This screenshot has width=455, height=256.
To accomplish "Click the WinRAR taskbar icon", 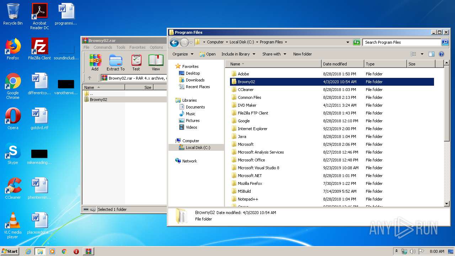I will [x=88, y=251].
